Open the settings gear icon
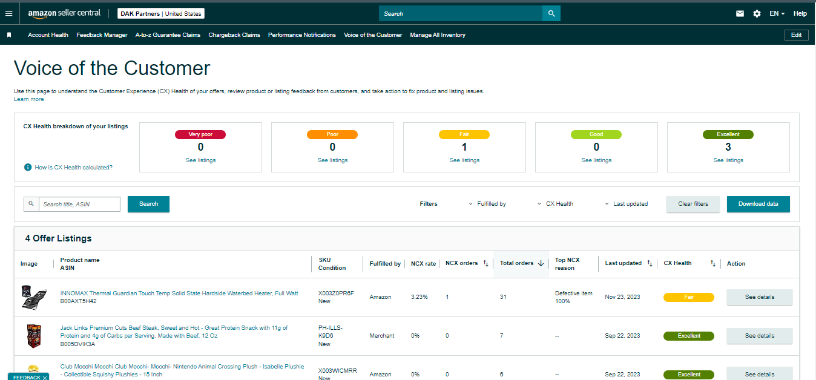Screen dimensions: 816x380 point(757,13)
